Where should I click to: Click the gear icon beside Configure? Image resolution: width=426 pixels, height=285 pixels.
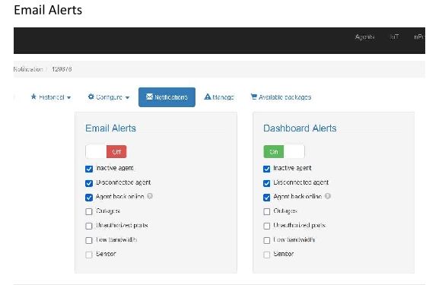click(x=91, y=97)
